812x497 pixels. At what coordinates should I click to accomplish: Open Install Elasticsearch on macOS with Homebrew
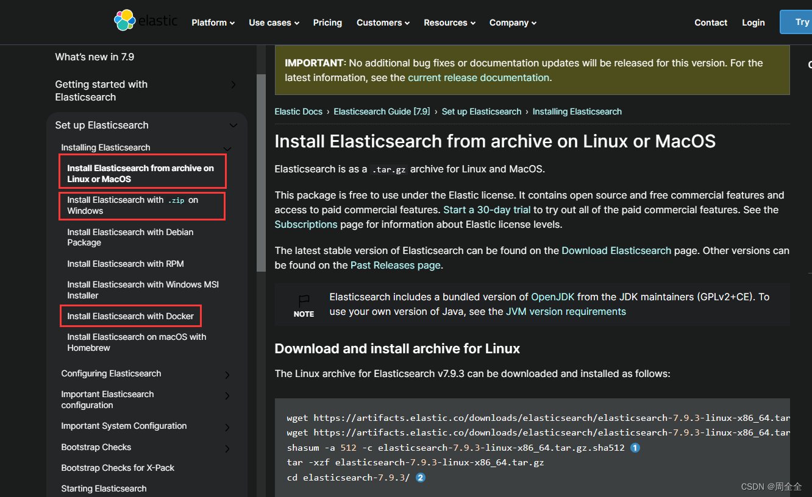tap(137, 342)
